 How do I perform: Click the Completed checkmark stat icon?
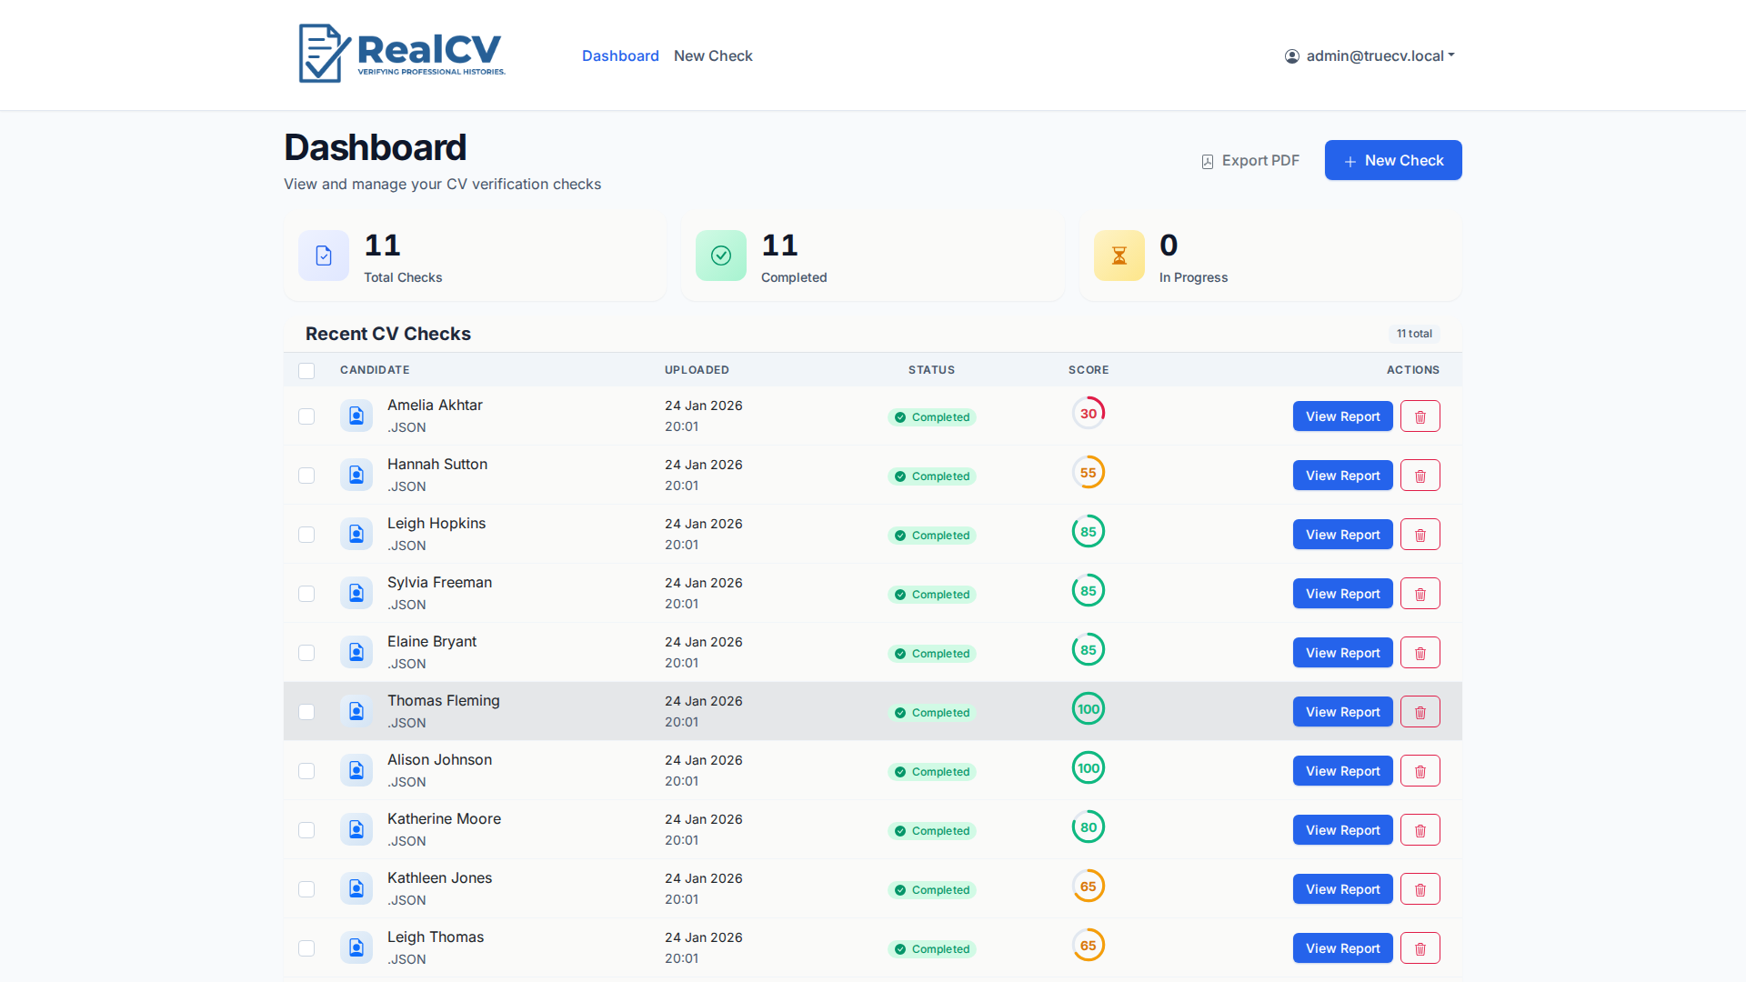720,256
